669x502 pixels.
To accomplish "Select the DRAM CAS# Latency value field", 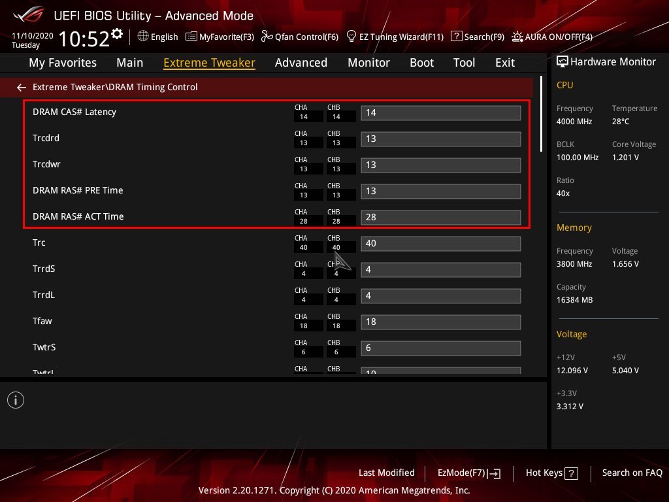I will [x=441, y=112].
